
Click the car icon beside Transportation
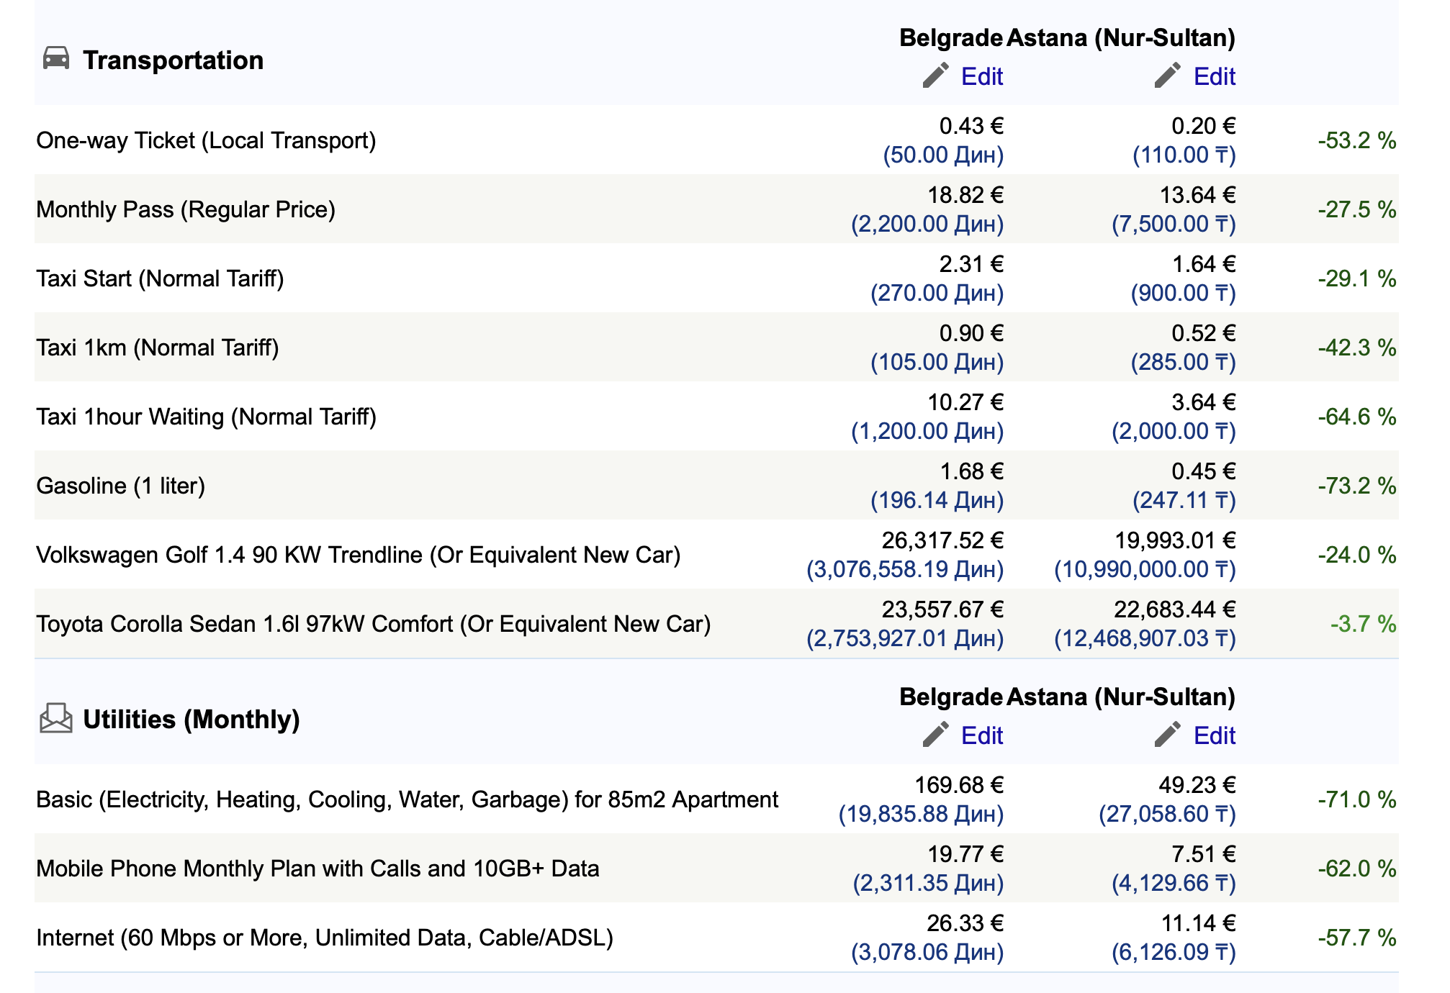click(x=56, y=58)
